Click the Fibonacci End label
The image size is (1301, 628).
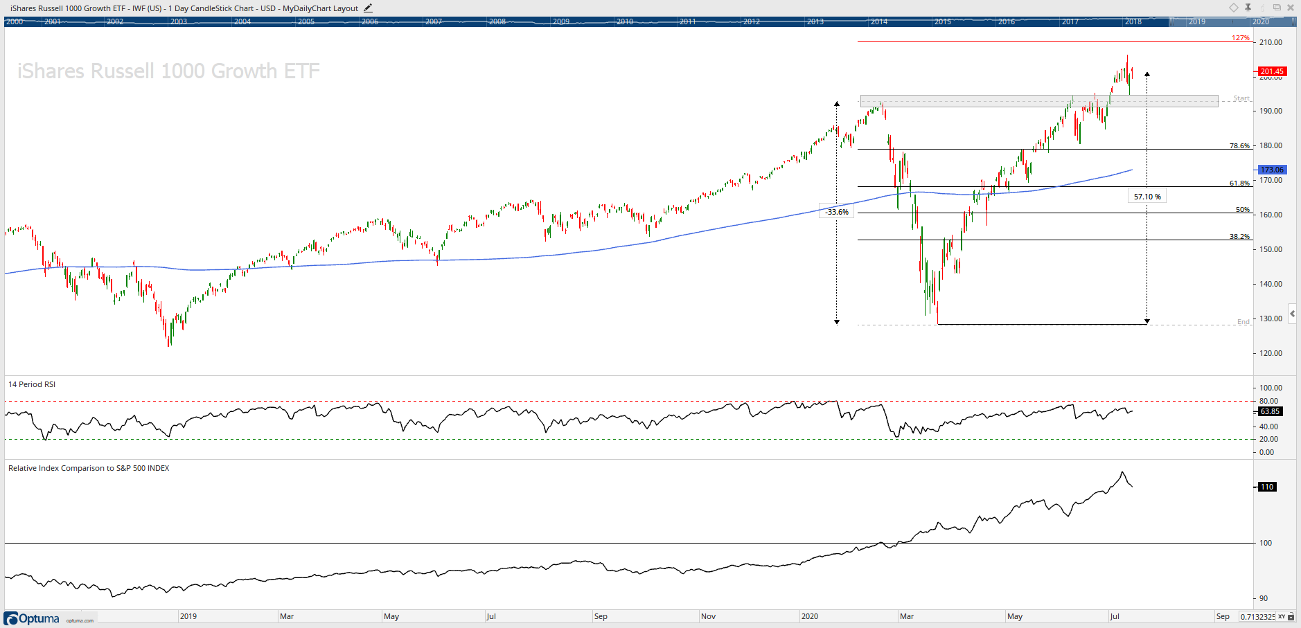(1244, 322)
